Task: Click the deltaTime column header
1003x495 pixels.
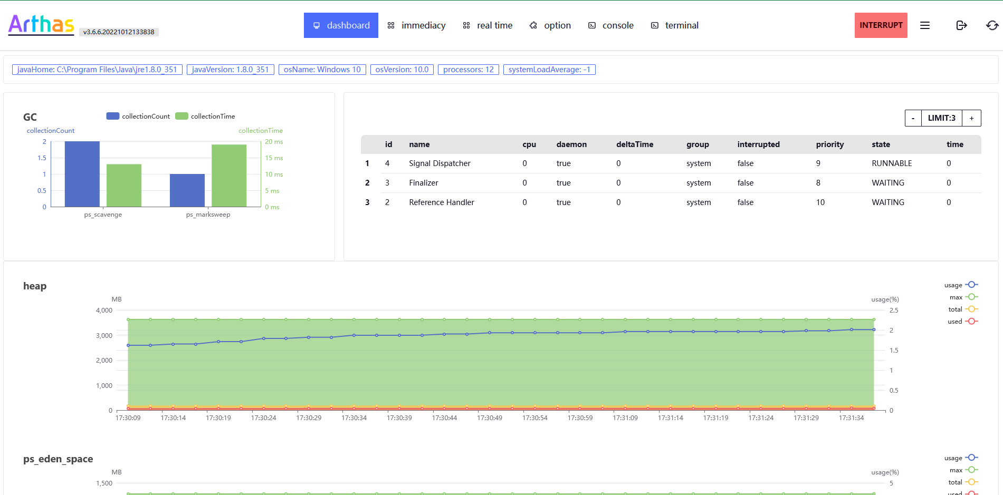Action: click(635, 144)
